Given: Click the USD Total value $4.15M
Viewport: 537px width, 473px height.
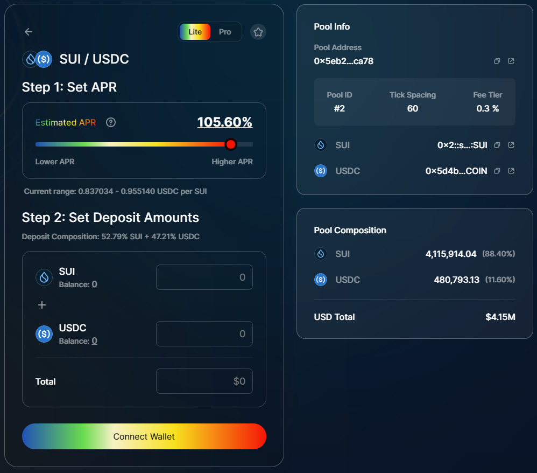Looking at the screenshot, I should tap(500, 317).
